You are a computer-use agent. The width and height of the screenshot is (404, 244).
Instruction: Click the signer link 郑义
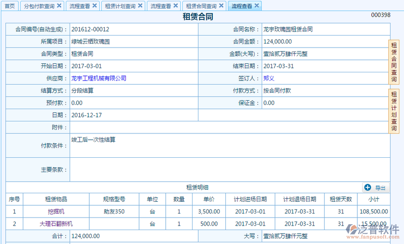click(x=269, y=78)
